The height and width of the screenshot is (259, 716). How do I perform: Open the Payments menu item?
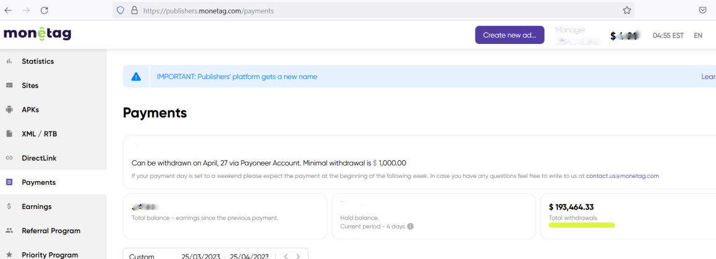pyautogui.click(x=53, y=182)
